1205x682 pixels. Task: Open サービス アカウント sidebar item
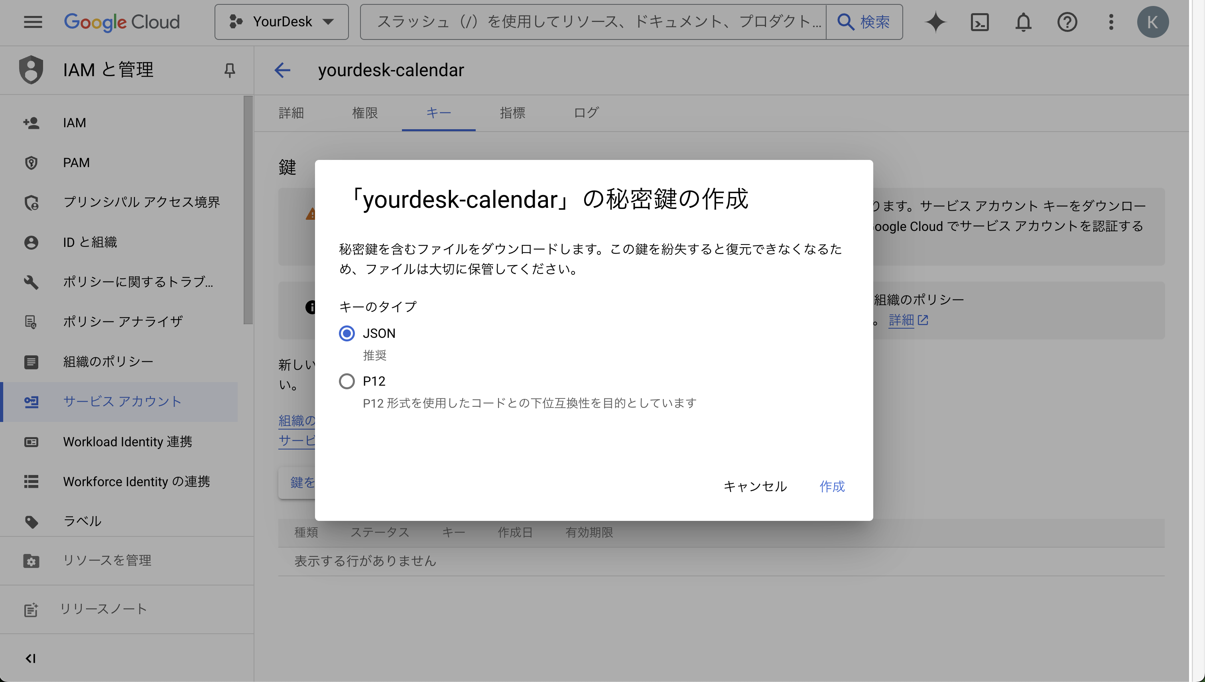coord(119,402)
